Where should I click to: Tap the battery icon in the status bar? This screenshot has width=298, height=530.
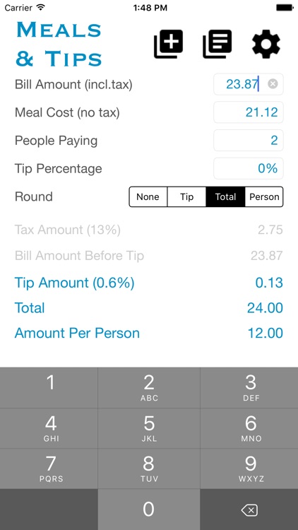point(285,8)
